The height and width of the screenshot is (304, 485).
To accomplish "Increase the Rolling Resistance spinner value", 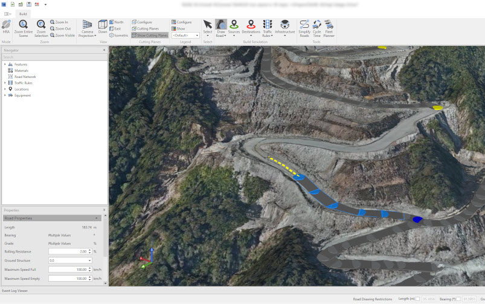I will 89,250.
